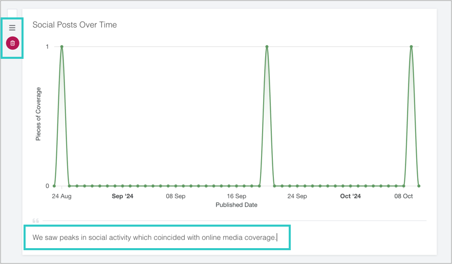Click the y-axis value 1 label
This screenshot has height=264, width=452.
[48, 47]
